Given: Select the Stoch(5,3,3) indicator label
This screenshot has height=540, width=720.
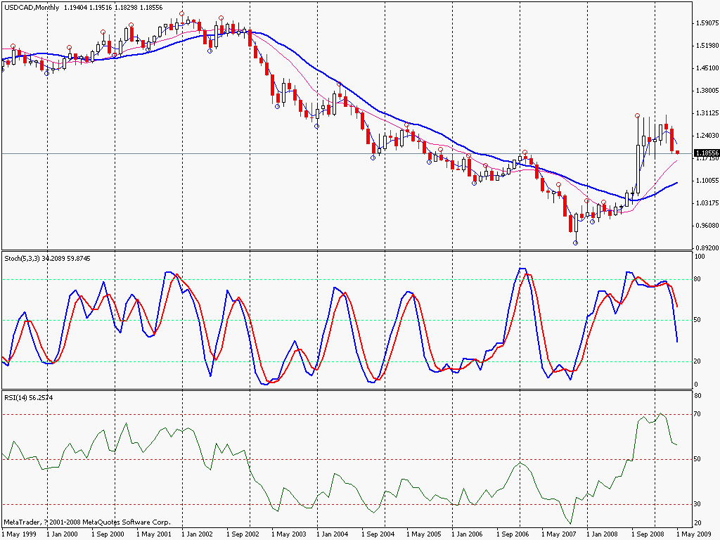Looking at the screenshot, I should [22, 259].
